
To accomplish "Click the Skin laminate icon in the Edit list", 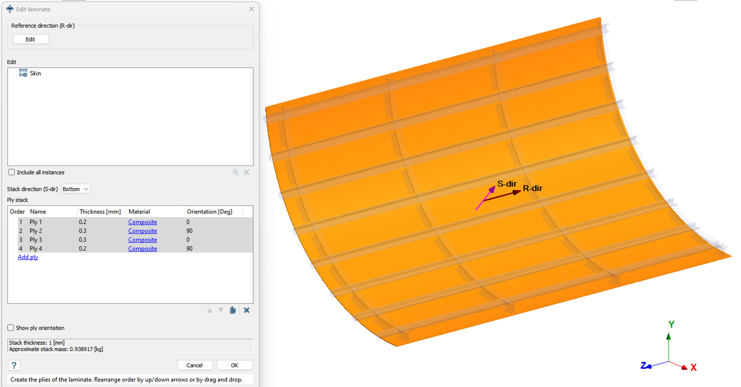I will tap(23, 73).
